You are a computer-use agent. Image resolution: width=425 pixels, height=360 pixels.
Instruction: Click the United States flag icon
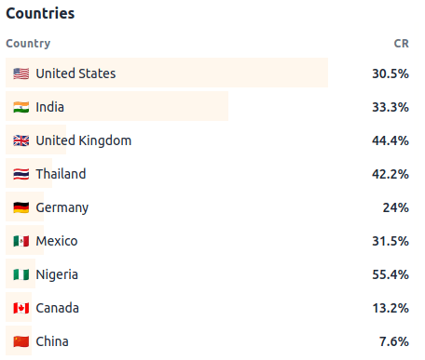(21, 73)
